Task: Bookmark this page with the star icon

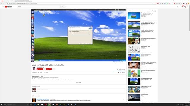Action: coord(153,4)
